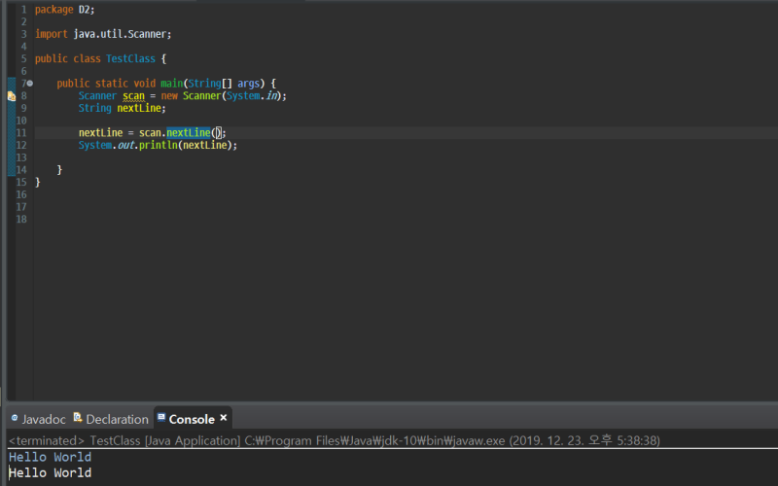Screen dimensions: 778x486
Task: Click the warning marker icon on line 8
Action: pos(11,96)
